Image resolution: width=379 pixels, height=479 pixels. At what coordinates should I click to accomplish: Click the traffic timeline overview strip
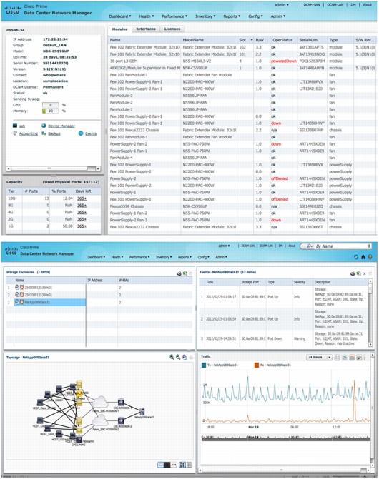tap(286, 438)
